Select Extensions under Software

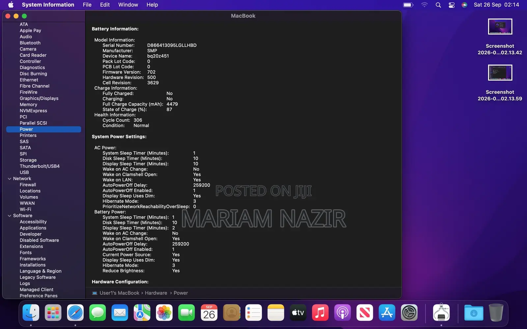pyautogui.click(x=31, y=246)
